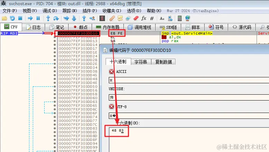Image resolution: width=269 pixels, height=152 pixels.
Task: Trace into using the toolbar icon
Action: 66,18
